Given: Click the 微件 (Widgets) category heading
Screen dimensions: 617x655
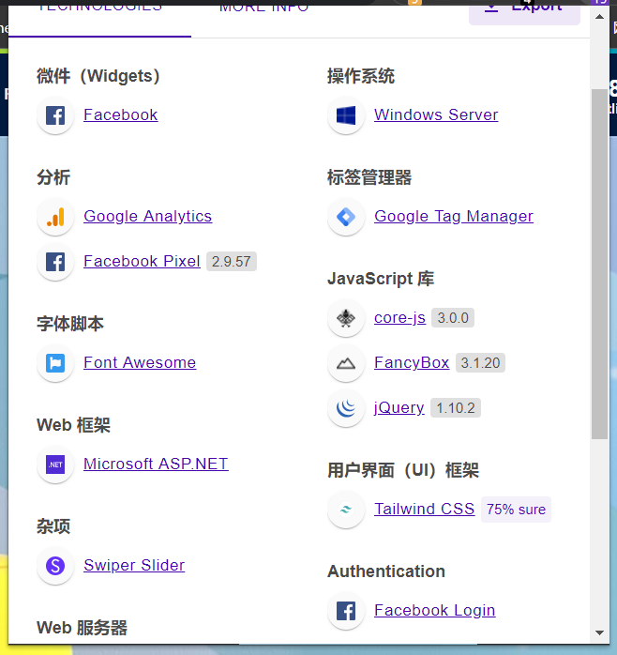Looking at the screenshot, I should [98, 76].
